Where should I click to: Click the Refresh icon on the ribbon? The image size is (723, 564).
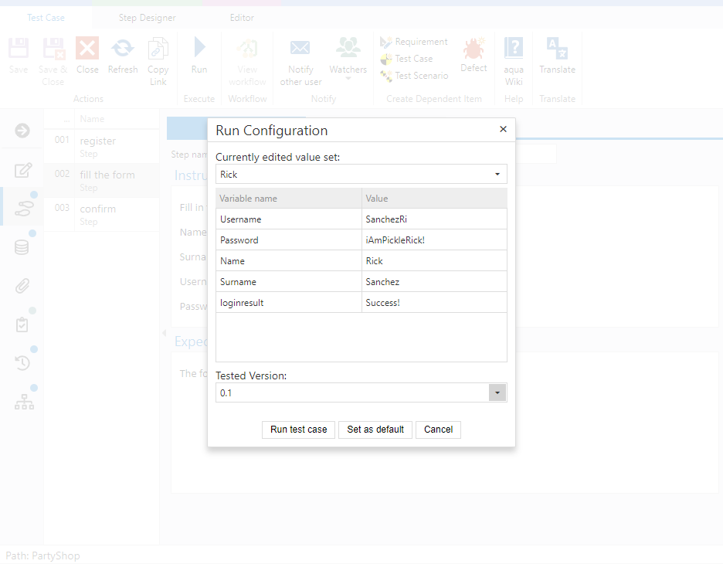tap(122, 48)
